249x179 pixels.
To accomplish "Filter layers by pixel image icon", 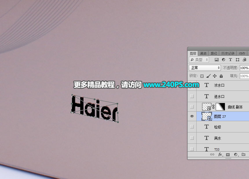I will point(217,60).
